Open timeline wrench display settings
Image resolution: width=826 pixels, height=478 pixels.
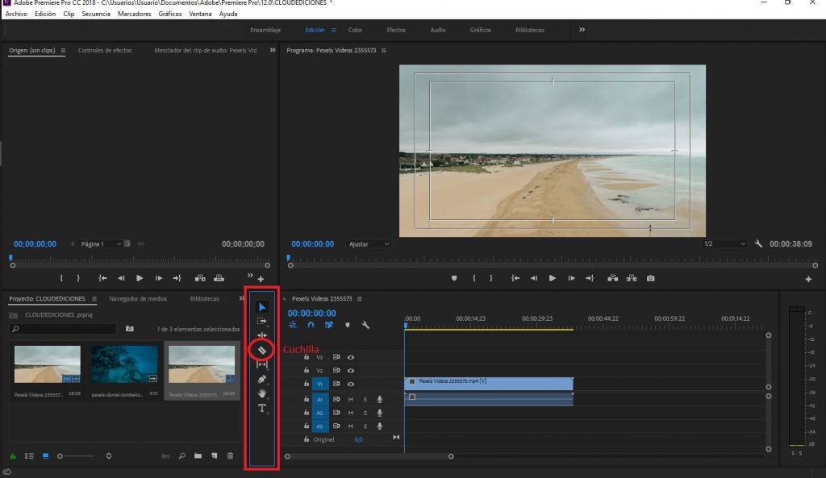coord(365,326)
